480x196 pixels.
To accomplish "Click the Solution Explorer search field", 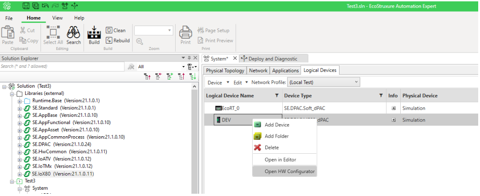I will [62, 67].
